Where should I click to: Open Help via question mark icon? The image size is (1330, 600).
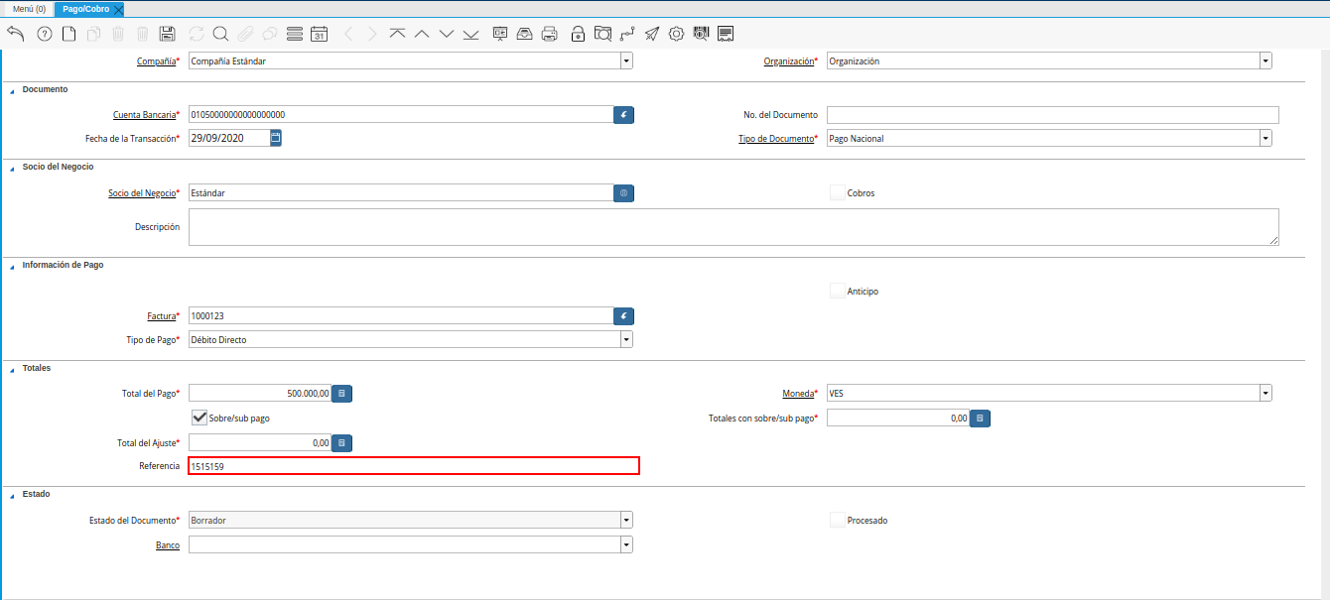44,34
